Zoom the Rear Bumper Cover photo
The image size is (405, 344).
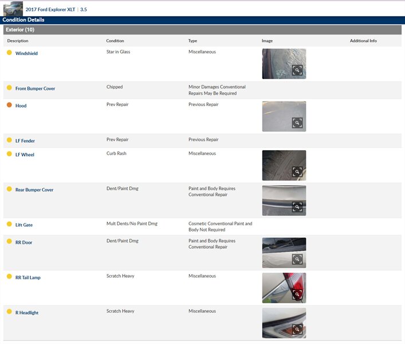pos(297,206)
